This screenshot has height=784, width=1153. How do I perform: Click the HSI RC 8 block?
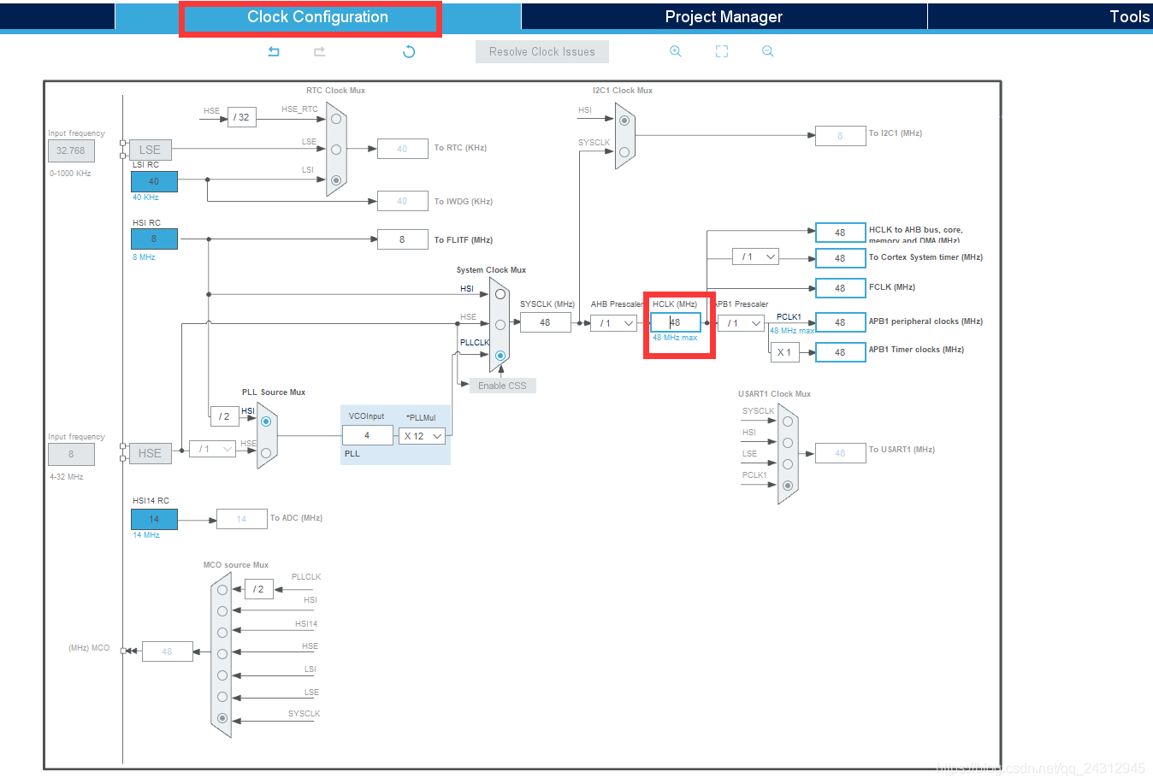point(154,239)
